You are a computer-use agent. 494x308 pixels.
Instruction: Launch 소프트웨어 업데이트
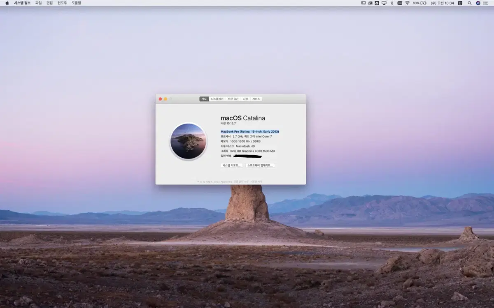tap(261, 165)
